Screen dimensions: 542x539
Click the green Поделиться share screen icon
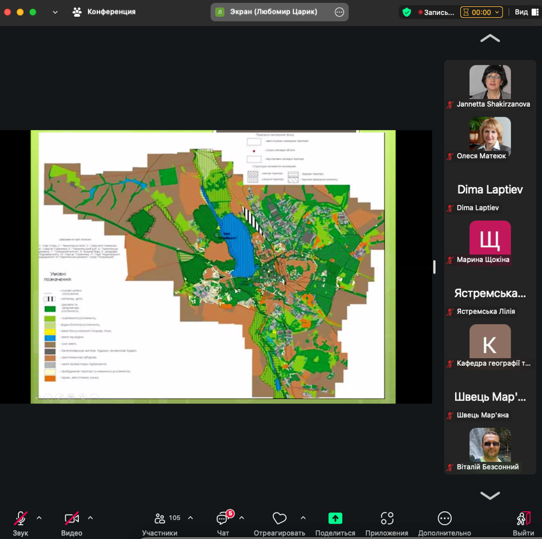coord(335,518)
